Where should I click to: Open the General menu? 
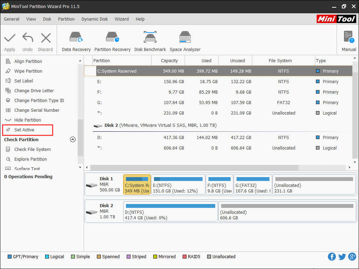[x=12, y=19]
